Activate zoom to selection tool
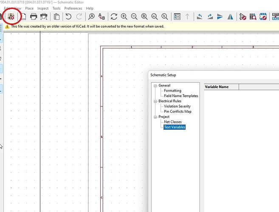Screen dimensions: 279x212 coord(165,17)
